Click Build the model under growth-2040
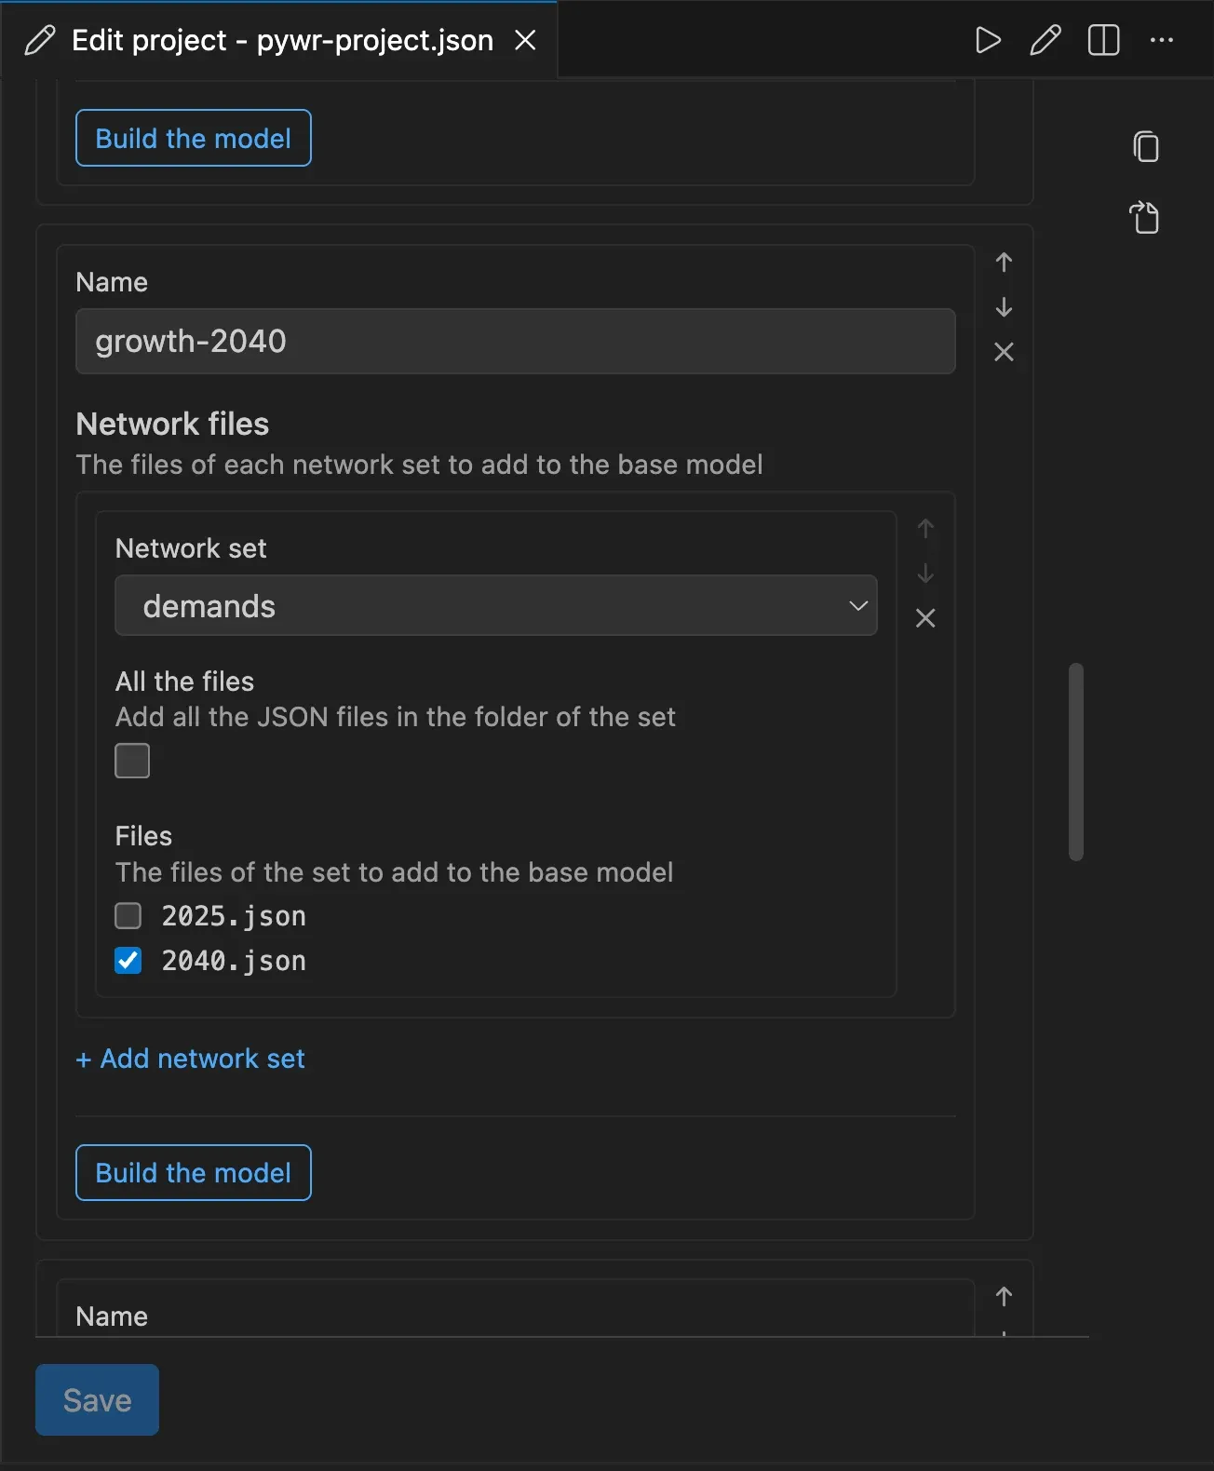The width and height of the screenshot is (1214, 1471). click(x=194, y=1172)
